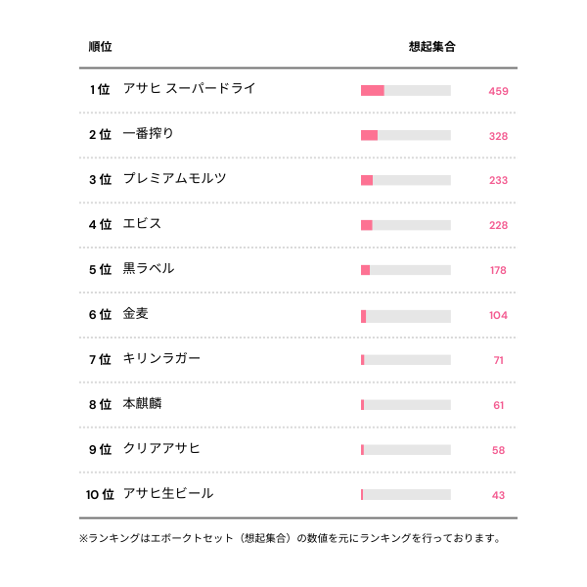This screenshot has width=587, height=587.
Task: Select the 黒ラベル brand name
Action: click(x=149, y=269)
